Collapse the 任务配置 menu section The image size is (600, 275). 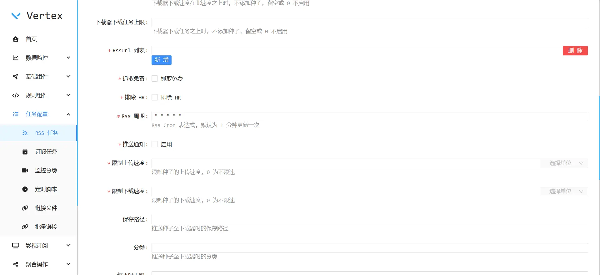pos(68,114)
